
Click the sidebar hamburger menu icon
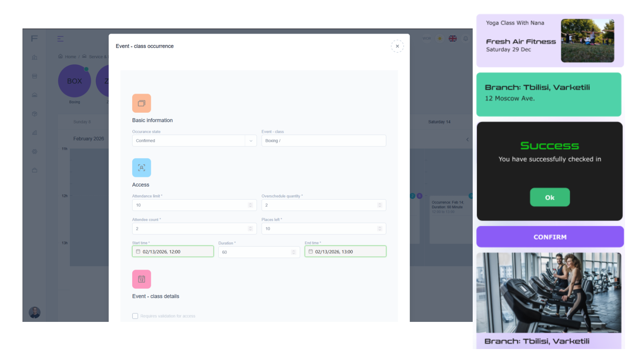(x=60, y=39)
